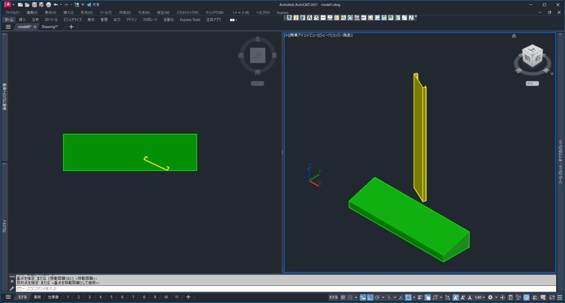Click the ViewCube home icon

[514, 36]
